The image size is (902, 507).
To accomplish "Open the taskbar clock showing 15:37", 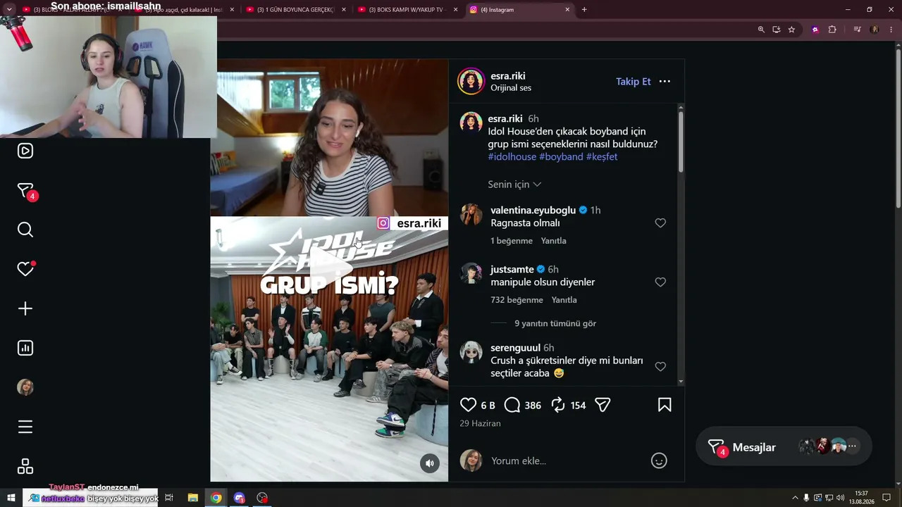I will click(x=861, y=498).
